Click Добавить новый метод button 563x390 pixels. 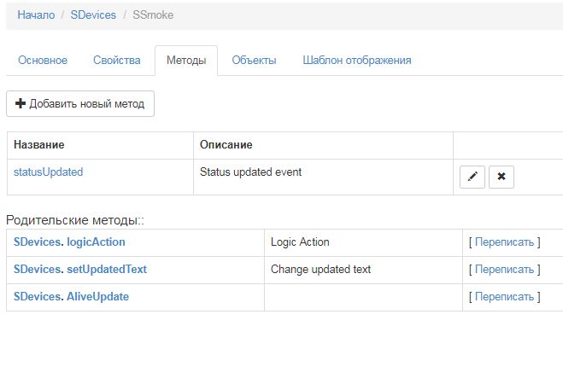[80, 104]
